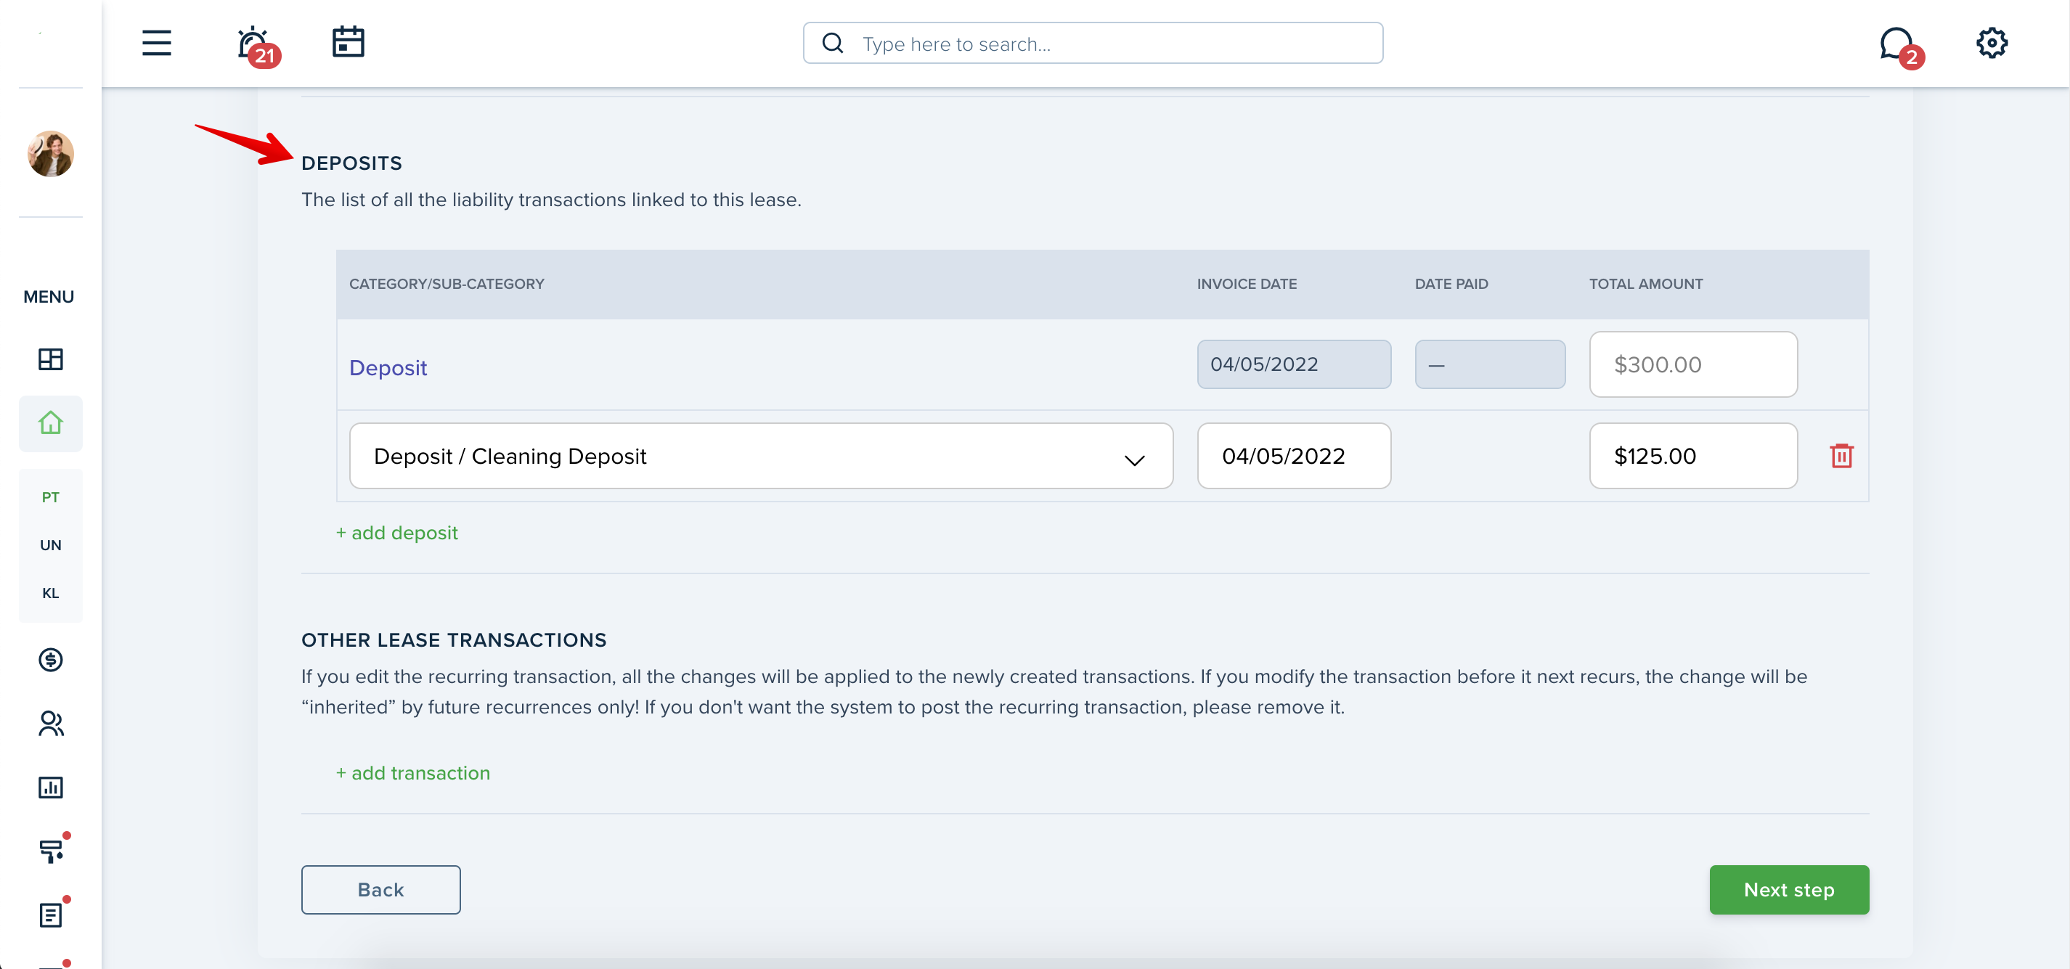Open the contacts people icon in sidebar

click(51, 723)
